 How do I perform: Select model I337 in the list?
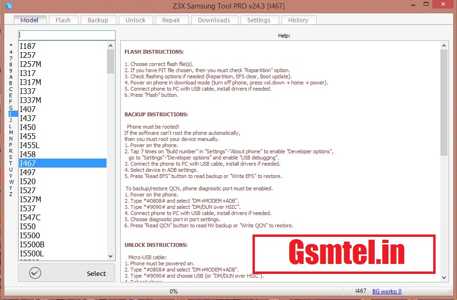(63, 91)
